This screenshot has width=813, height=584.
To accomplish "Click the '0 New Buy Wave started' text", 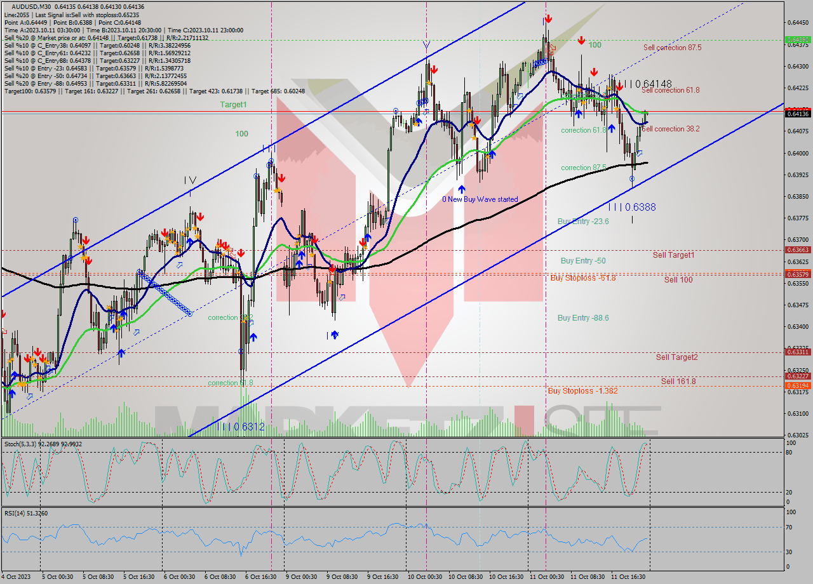I will (x=480, y=199).
